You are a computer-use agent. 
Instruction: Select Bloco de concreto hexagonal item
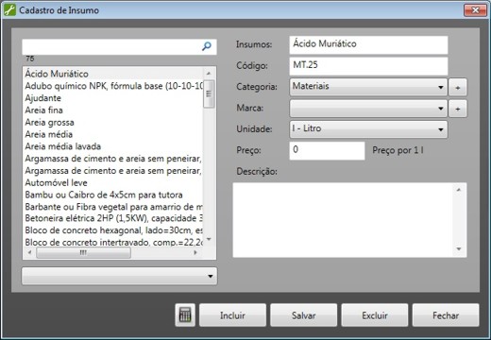(x=113, y=230)
